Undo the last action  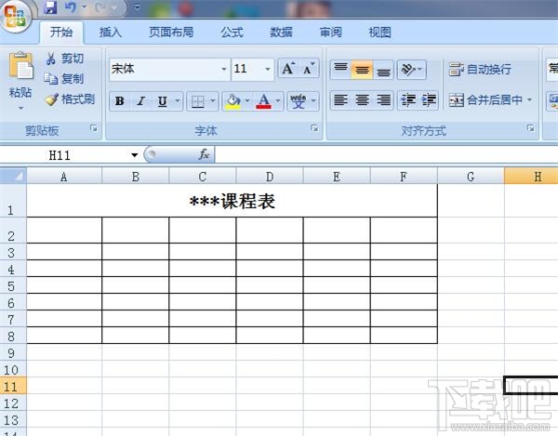70,7
